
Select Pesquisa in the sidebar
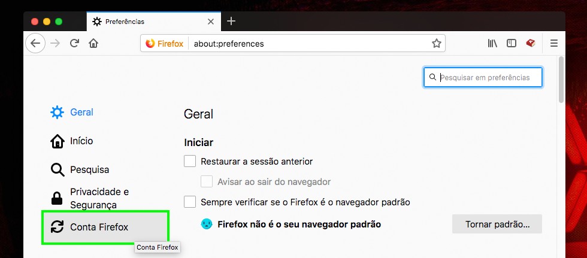tap(89, 169)
